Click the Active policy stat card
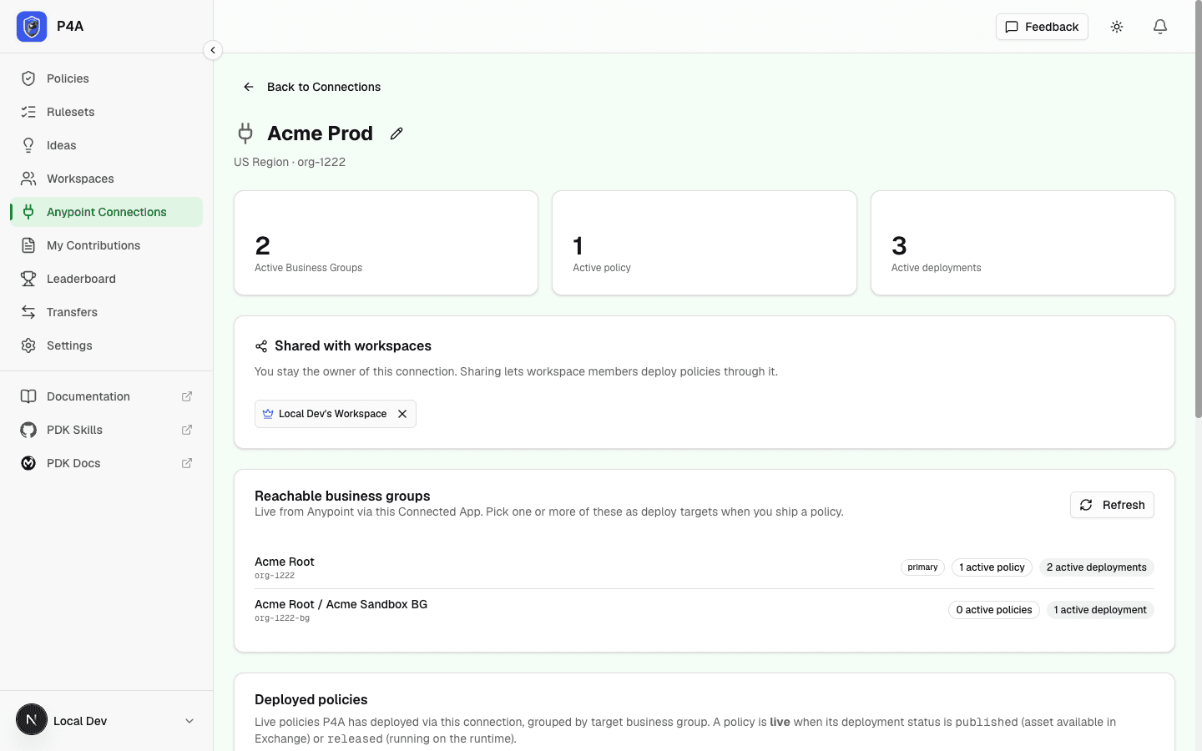Image resolution: width=1202 pixels, height=751 pixels. pos(705,243)
